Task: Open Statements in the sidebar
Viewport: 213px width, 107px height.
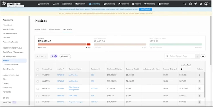Action: click(7, 88)
